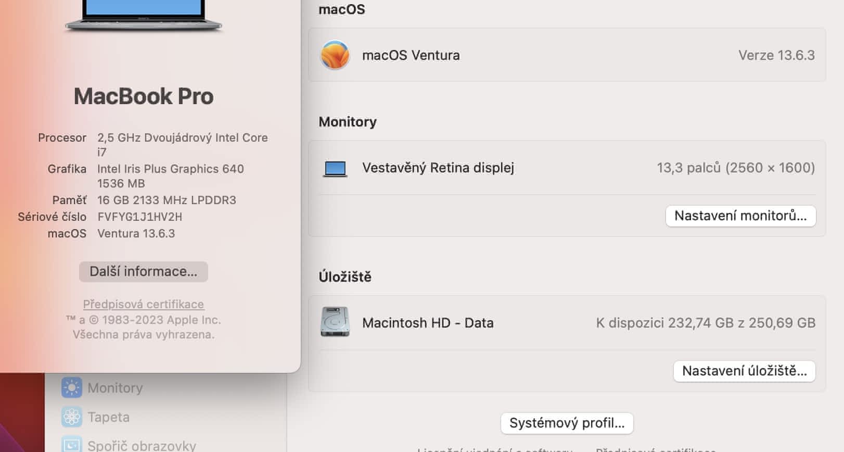Click the serial number FVFYG1J1HV2H

coord(140,217)
